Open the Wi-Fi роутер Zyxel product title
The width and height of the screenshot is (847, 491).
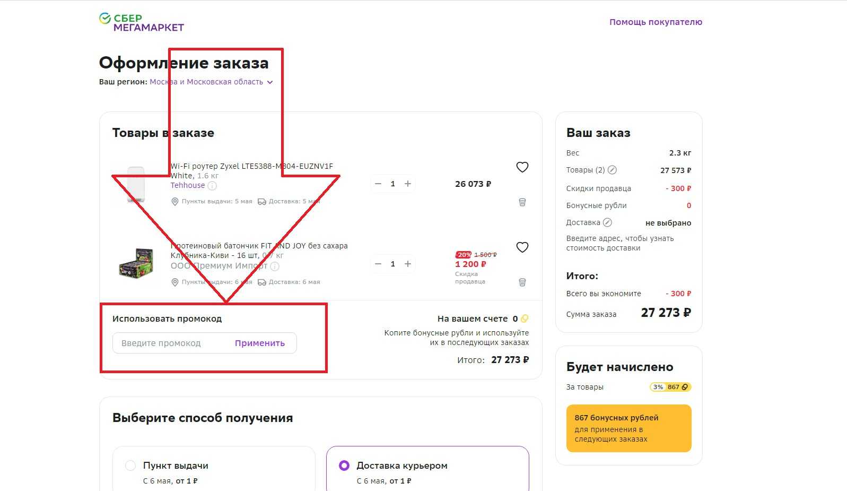(251, 171)
